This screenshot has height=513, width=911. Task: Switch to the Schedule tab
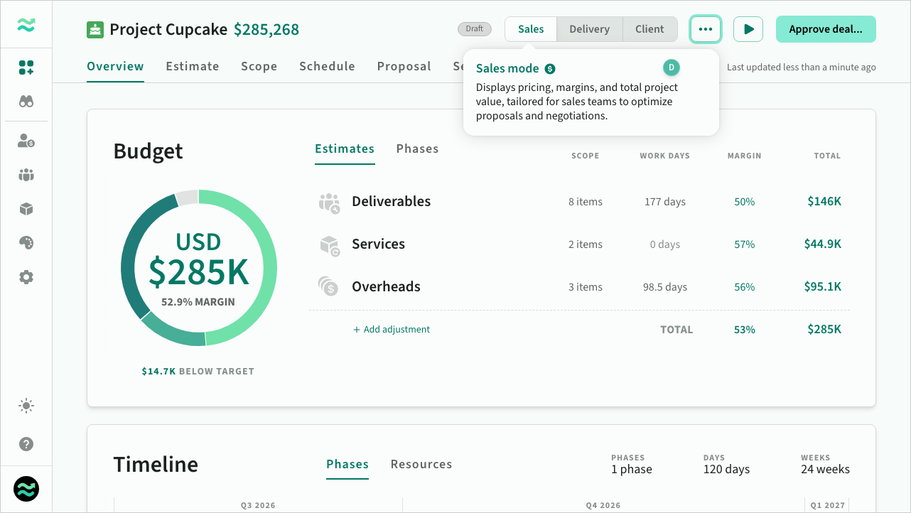tap(327, 66)
